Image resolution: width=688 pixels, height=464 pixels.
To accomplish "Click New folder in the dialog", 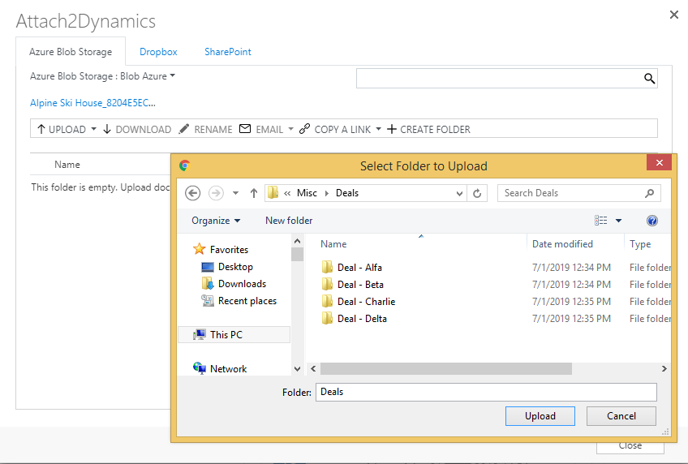I will coord(289,221).
